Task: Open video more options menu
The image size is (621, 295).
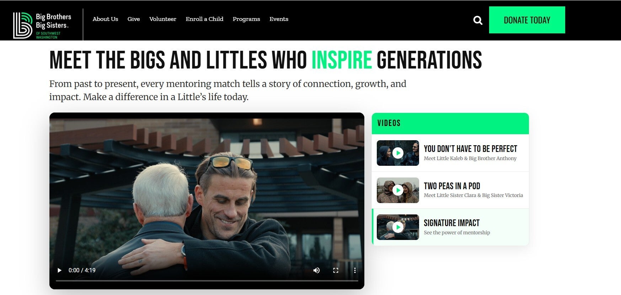Action: click(x=355, y=270)
